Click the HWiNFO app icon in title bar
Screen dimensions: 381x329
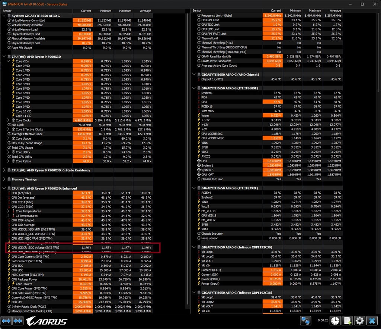point(4,4)
